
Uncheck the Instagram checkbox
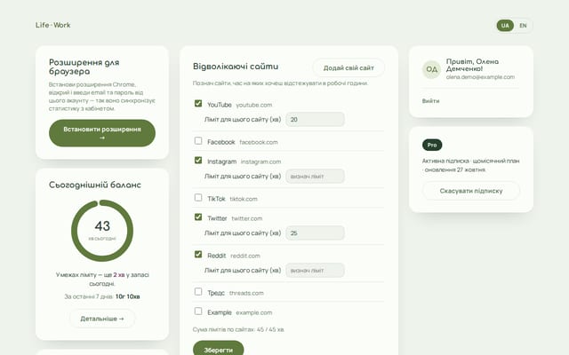[198, 160]
